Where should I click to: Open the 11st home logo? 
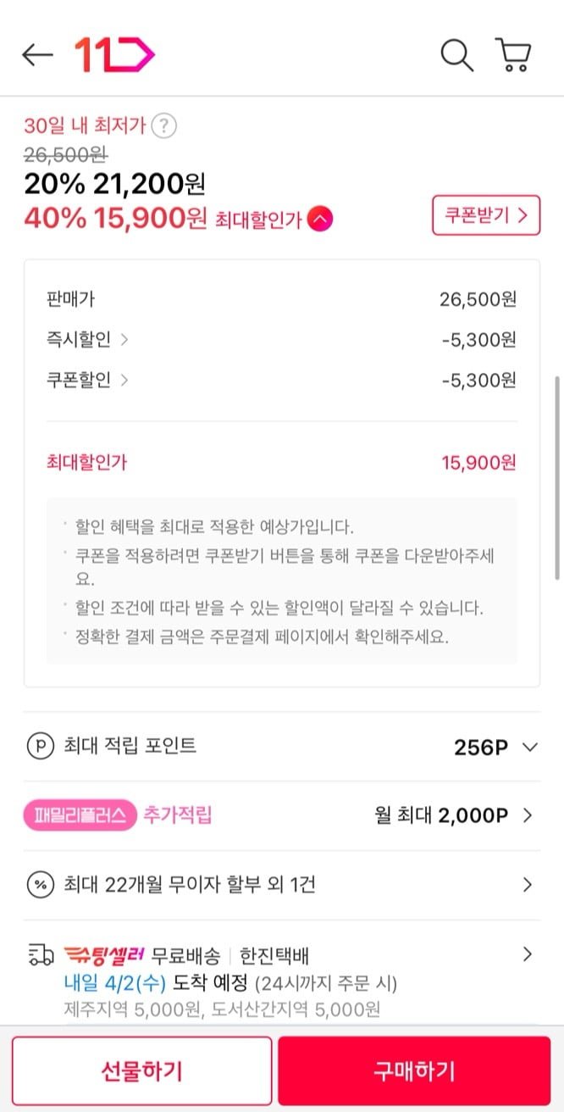(x=114, y=55)
